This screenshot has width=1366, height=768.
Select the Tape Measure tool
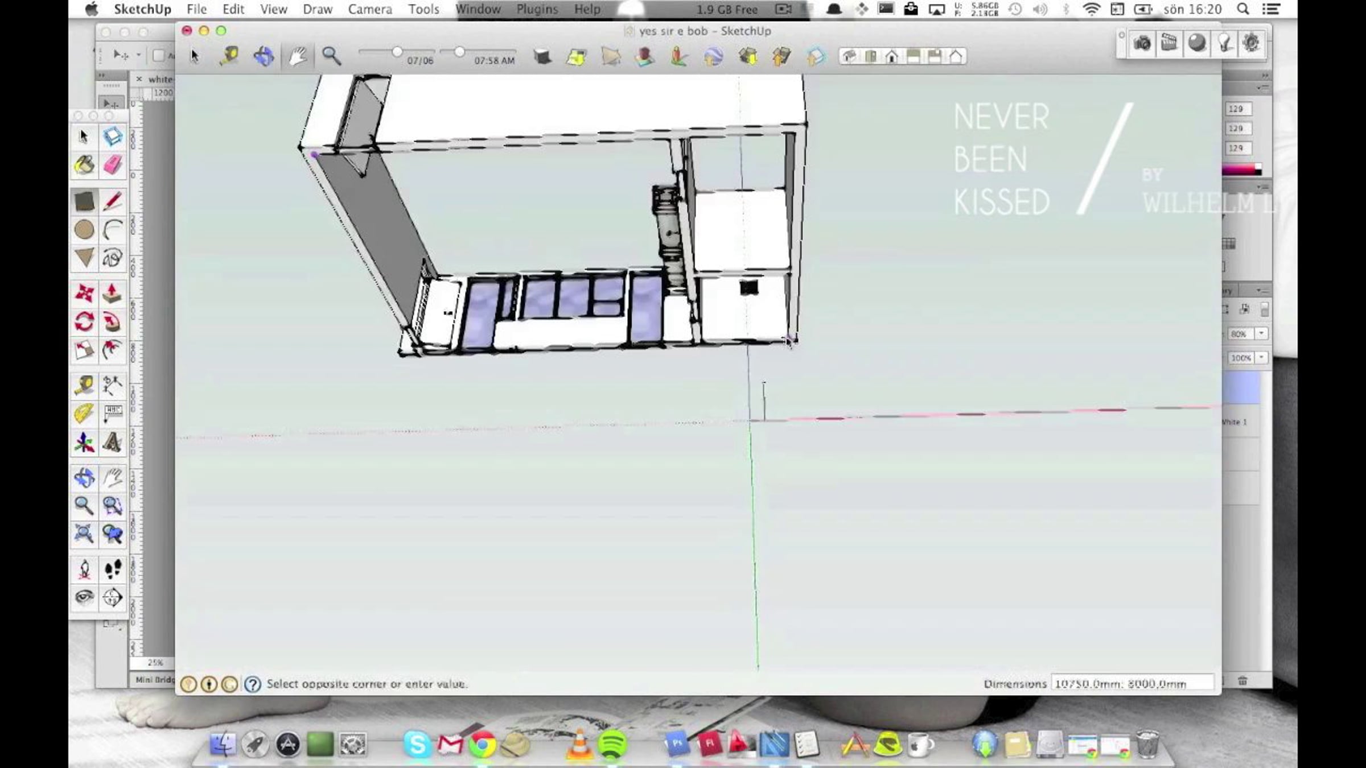(84, 385)
